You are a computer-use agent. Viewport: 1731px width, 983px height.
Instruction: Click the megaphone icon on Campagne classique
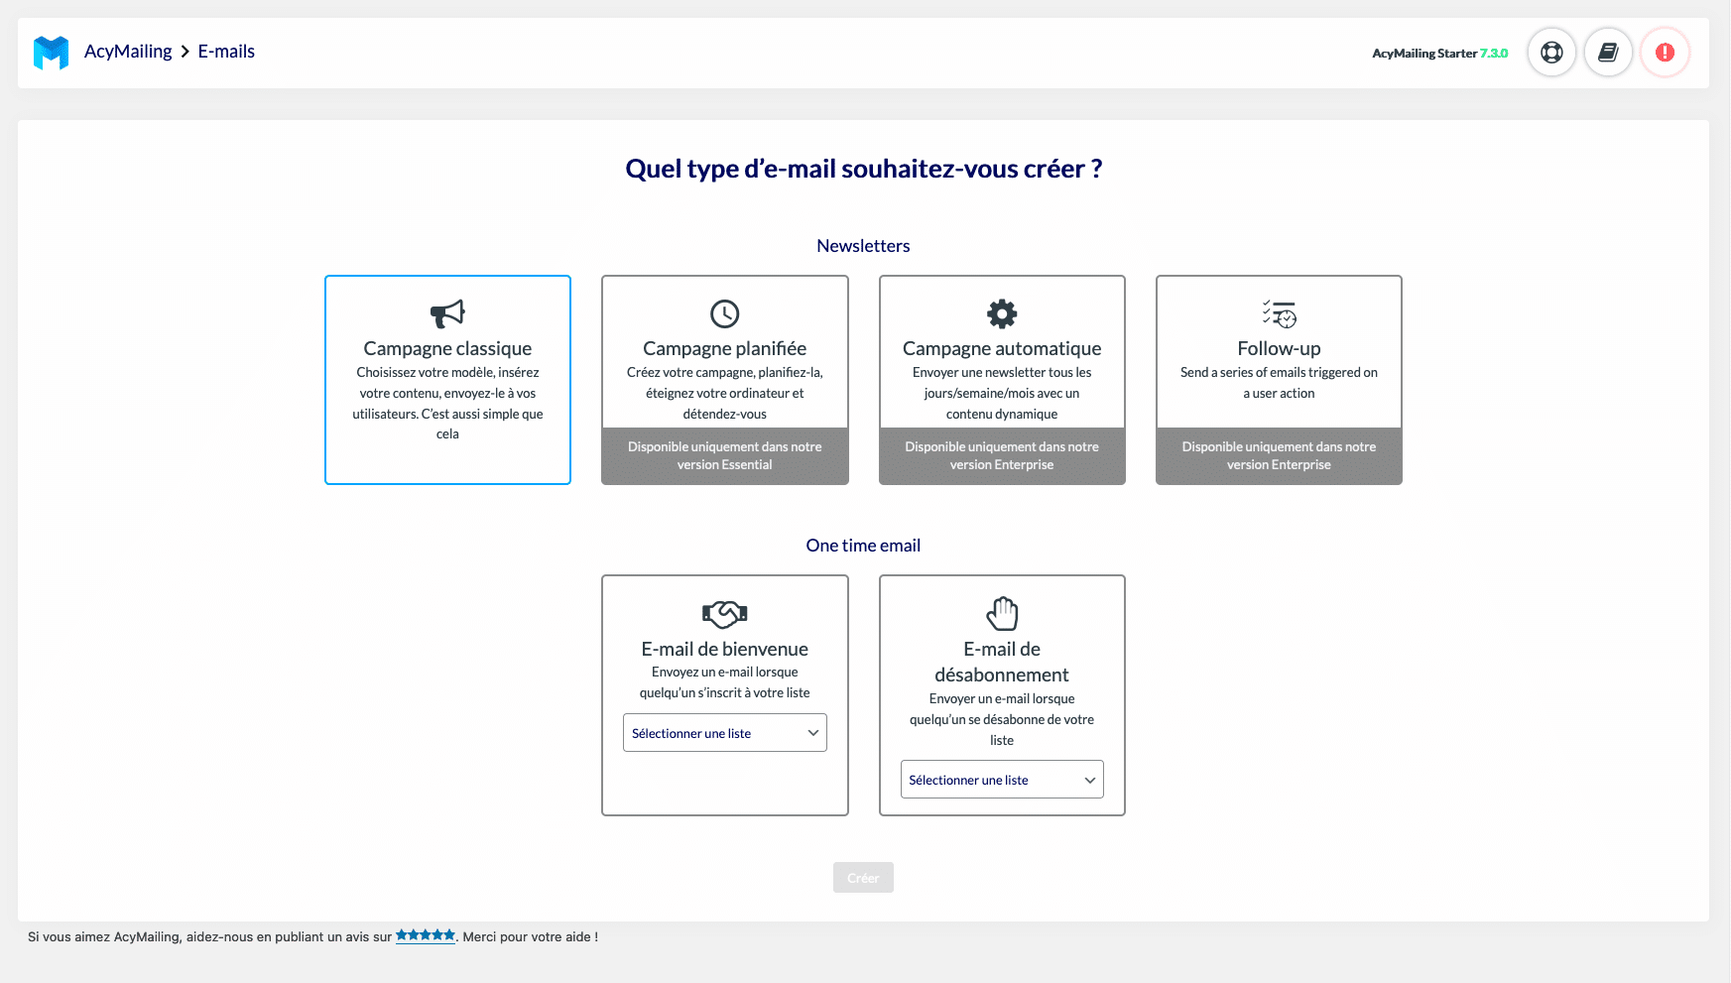click(447, 314)
